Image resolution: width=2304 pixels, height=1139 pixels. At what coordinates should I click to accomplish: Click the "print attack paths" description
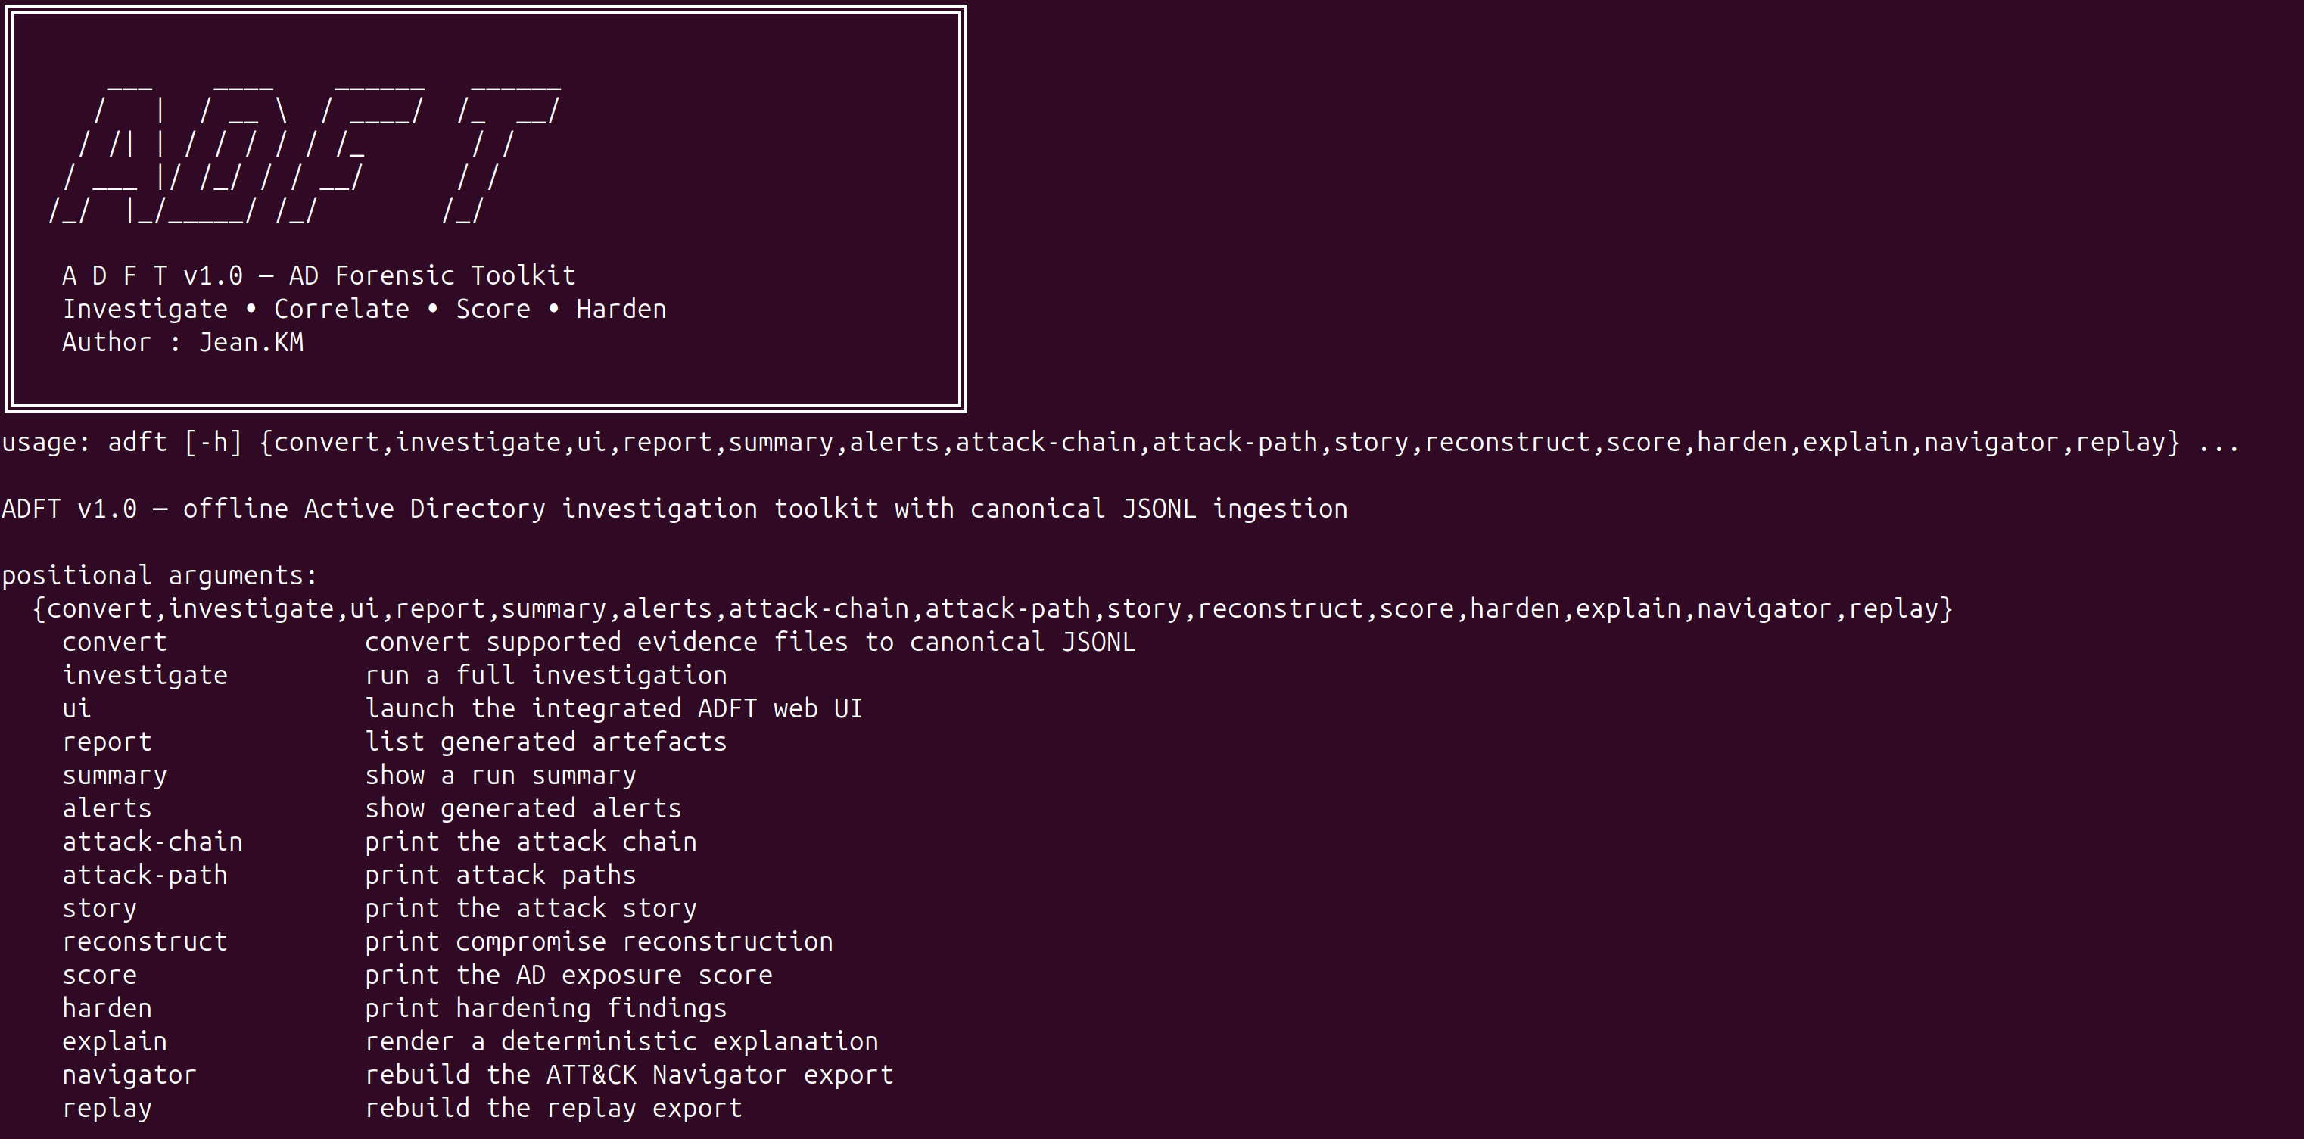point(500,876)
